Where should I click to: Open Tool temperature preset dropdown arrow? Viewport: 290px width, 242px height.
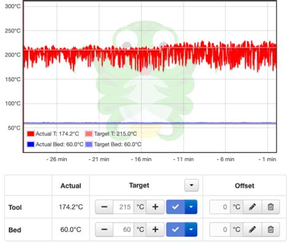coord(191,207)
